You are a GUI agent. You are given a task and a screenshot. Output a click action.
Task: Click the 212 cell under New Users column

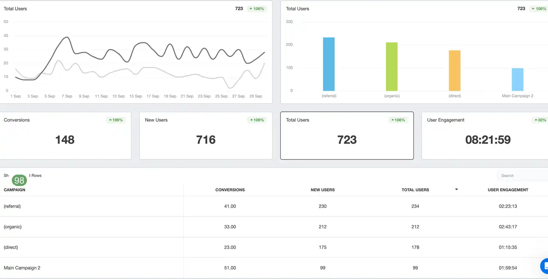pyautogui.click(x=323, y=227)
